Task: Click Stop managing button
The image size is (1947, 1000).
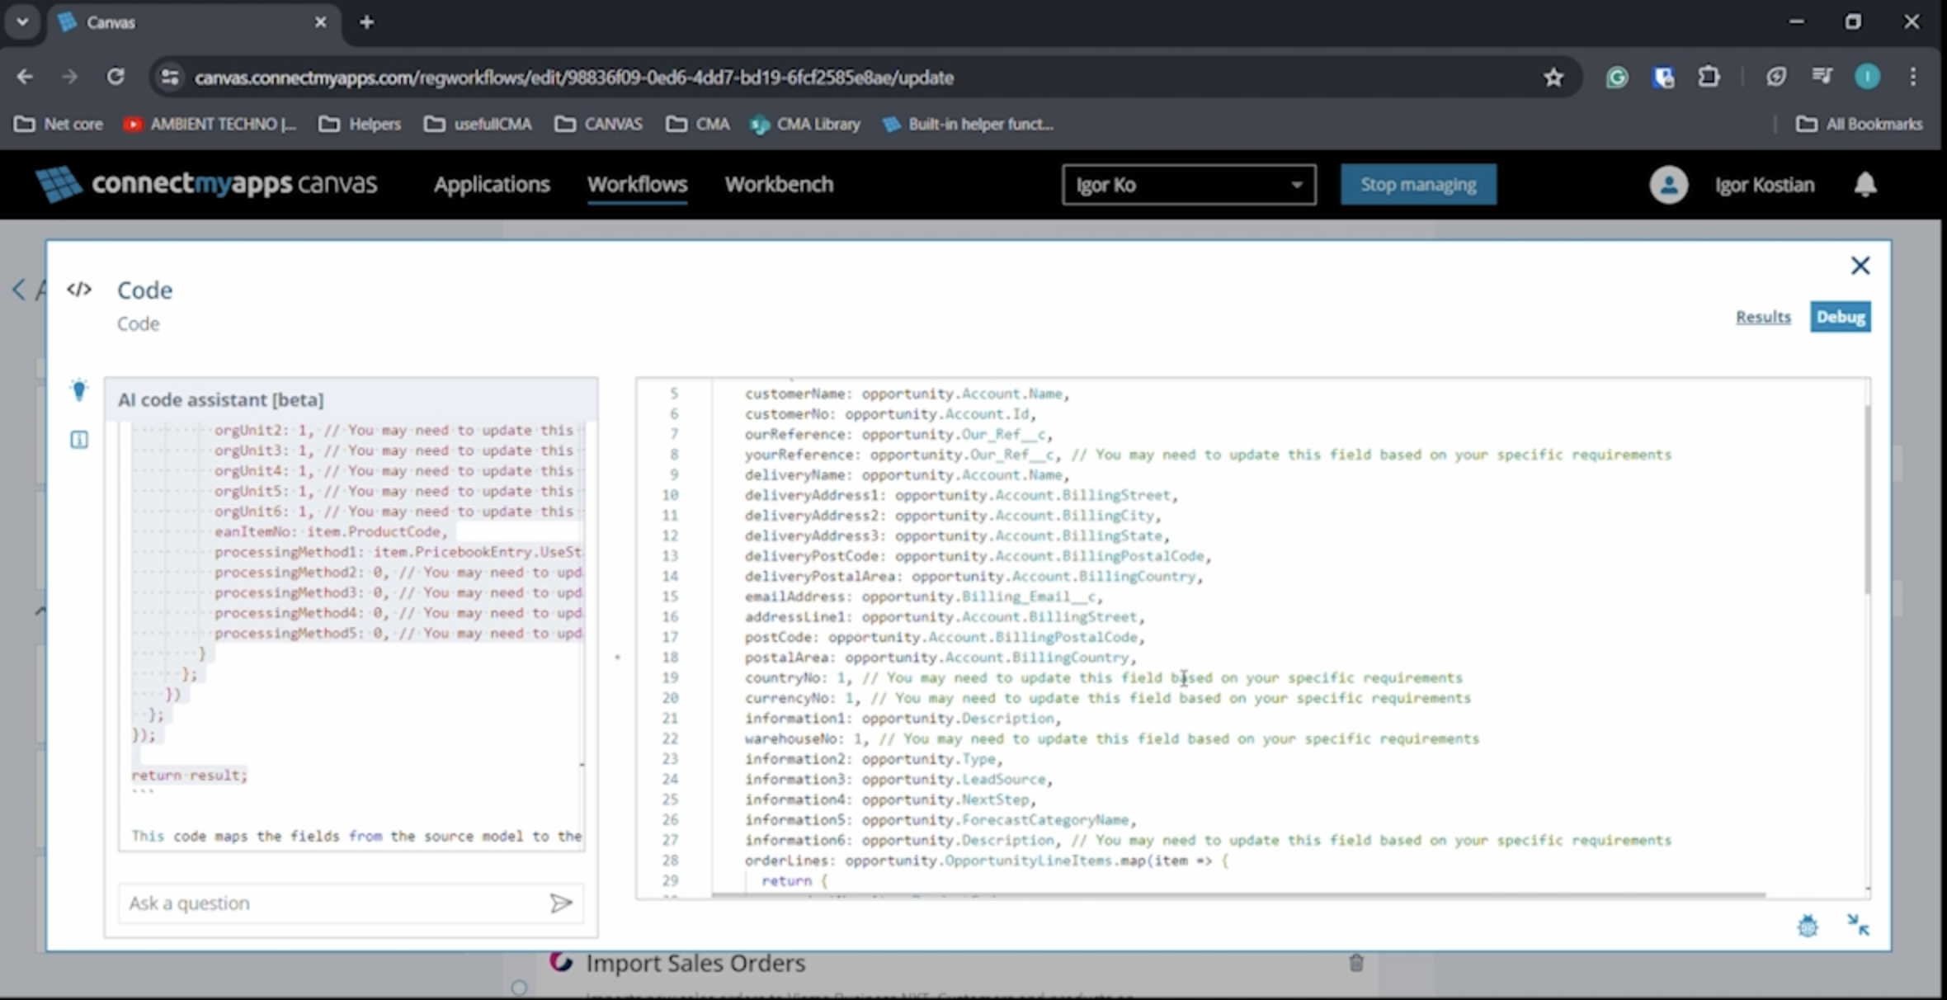Action: (x=1418, y=184)
